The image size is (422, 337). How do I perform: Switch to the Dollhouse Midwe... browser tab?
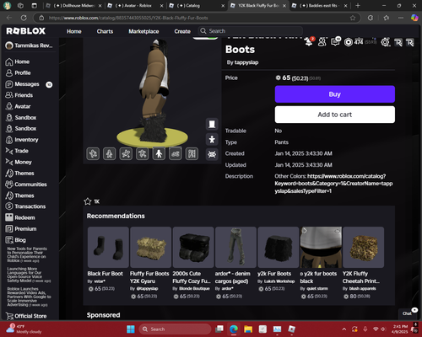click(73, 6)
